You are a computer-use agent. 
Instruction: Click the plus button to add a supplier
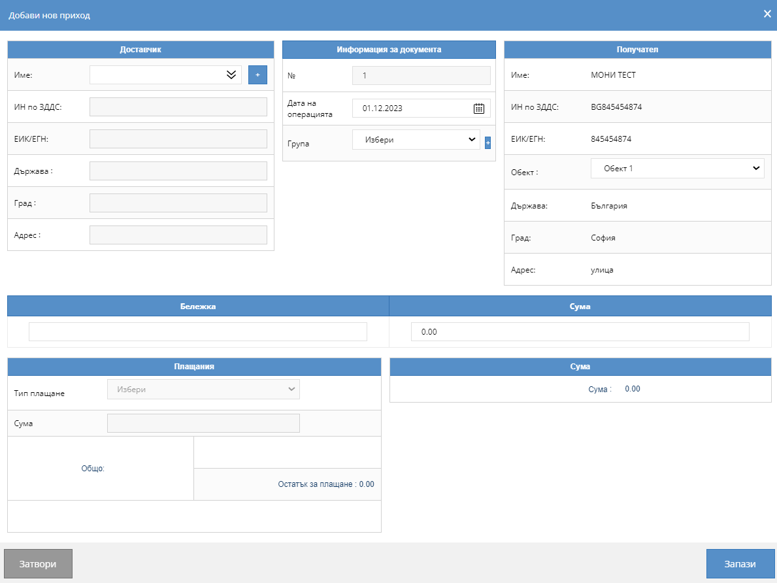point(257,75)
